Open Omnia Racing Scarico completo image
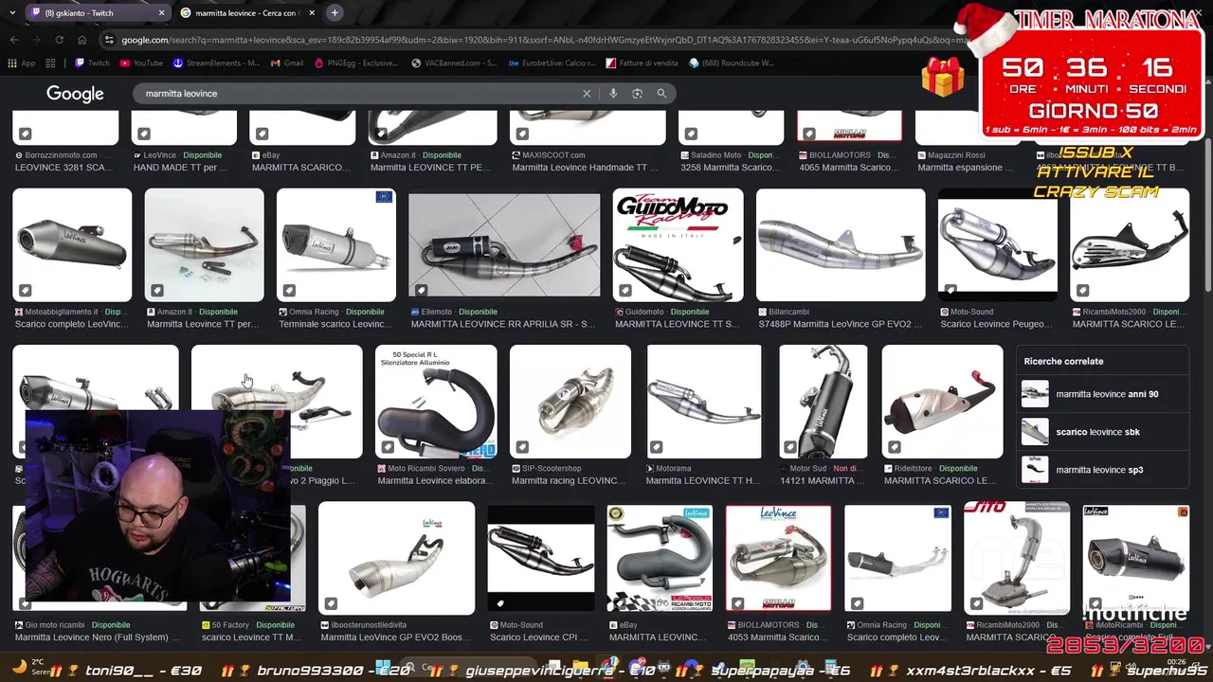Screen dimensions: 1213x682 tap(897, 559)
